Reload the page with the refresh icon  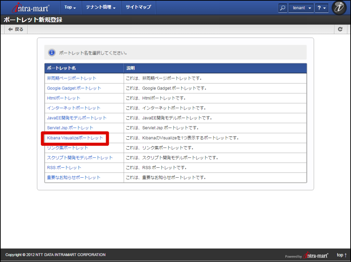[x=340, y=29]
